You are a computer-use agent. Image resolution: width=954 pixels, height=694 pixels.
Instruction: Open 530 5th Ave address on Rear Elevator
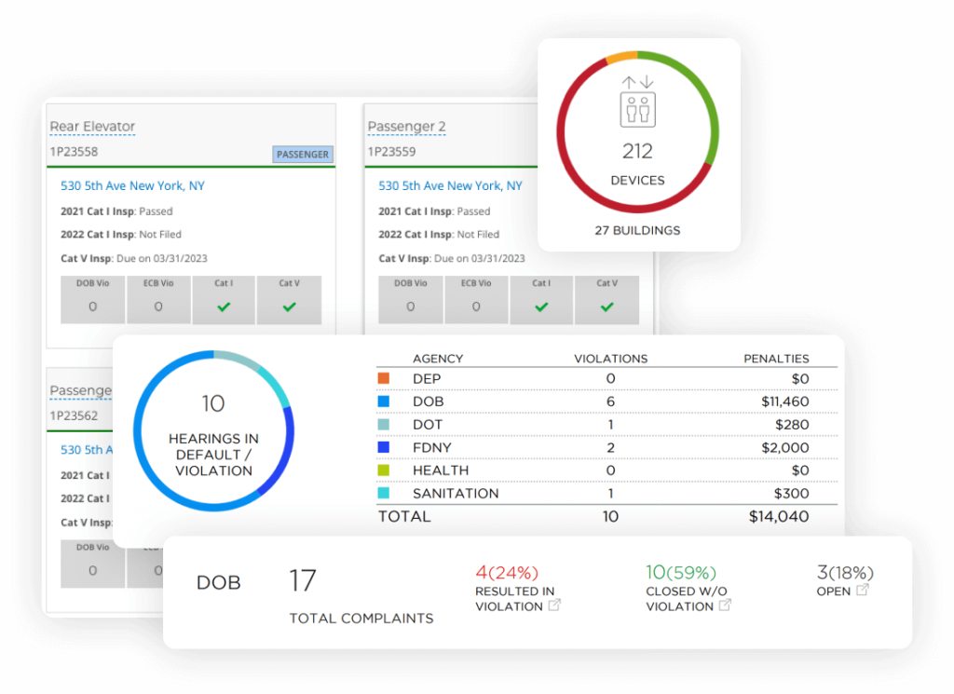tap(132, 186)
